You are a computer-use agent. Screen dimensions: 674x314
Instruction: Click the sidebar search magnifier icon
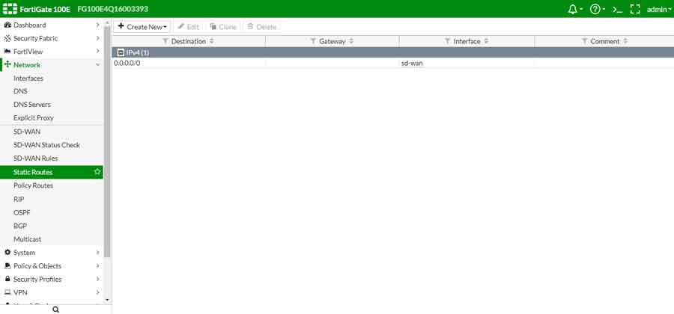55,310
